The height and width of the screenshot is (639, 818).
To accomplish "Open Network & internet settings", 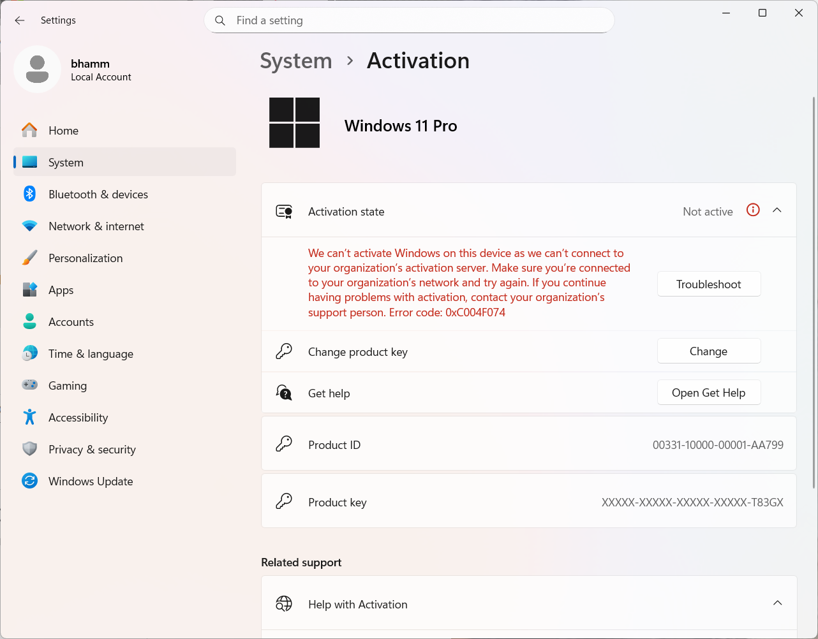I will click(x=124, y=226).
